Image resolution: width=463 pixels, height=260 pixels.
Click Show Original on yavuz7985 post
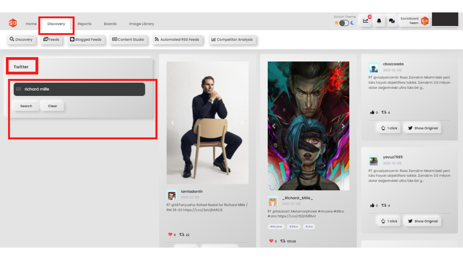click(x=423, y=221)
